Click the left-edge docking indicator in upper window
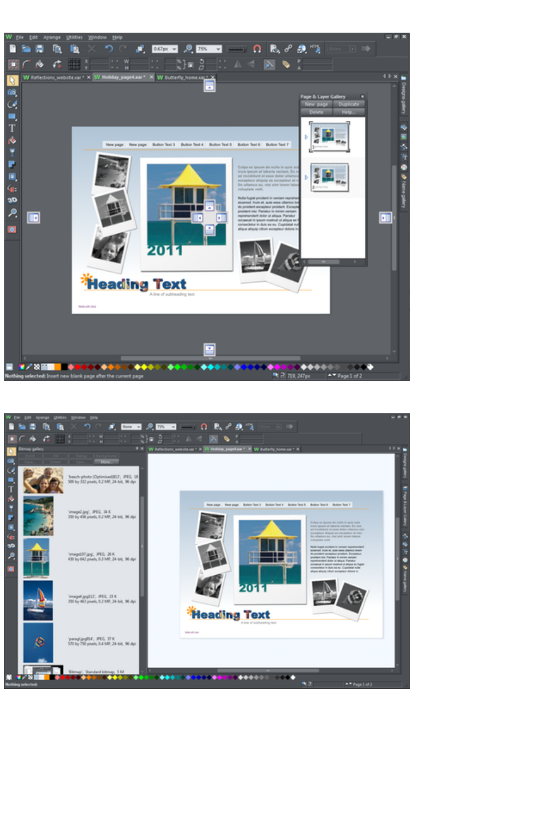The width and height of the screenshot is (551, 835). pyautogui.click(x=34, y=218)
